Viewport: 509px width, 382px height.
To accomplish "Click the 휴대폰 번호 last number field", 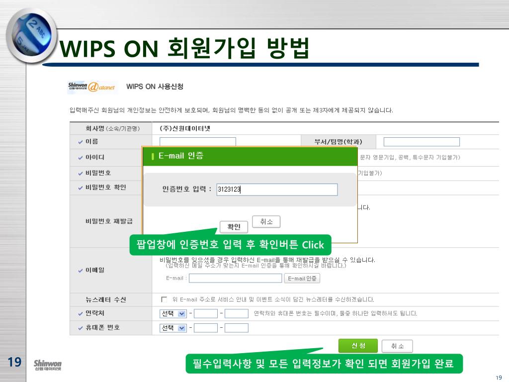I will pyautogui.click(x=237, y=328).
